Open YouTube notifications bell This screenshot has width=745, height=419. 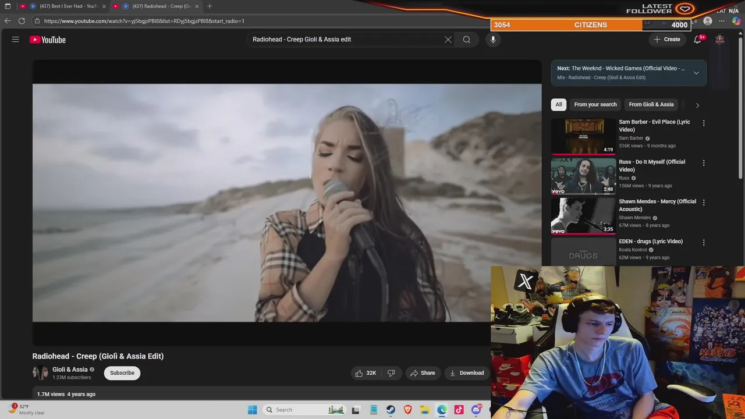pos(697,40)
